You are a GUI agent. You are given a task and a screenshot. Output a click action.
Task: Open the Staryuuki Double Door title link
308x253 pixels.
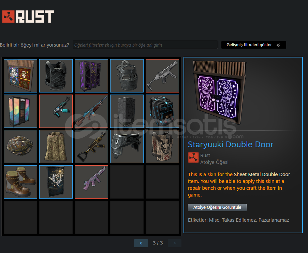(231, 145)
